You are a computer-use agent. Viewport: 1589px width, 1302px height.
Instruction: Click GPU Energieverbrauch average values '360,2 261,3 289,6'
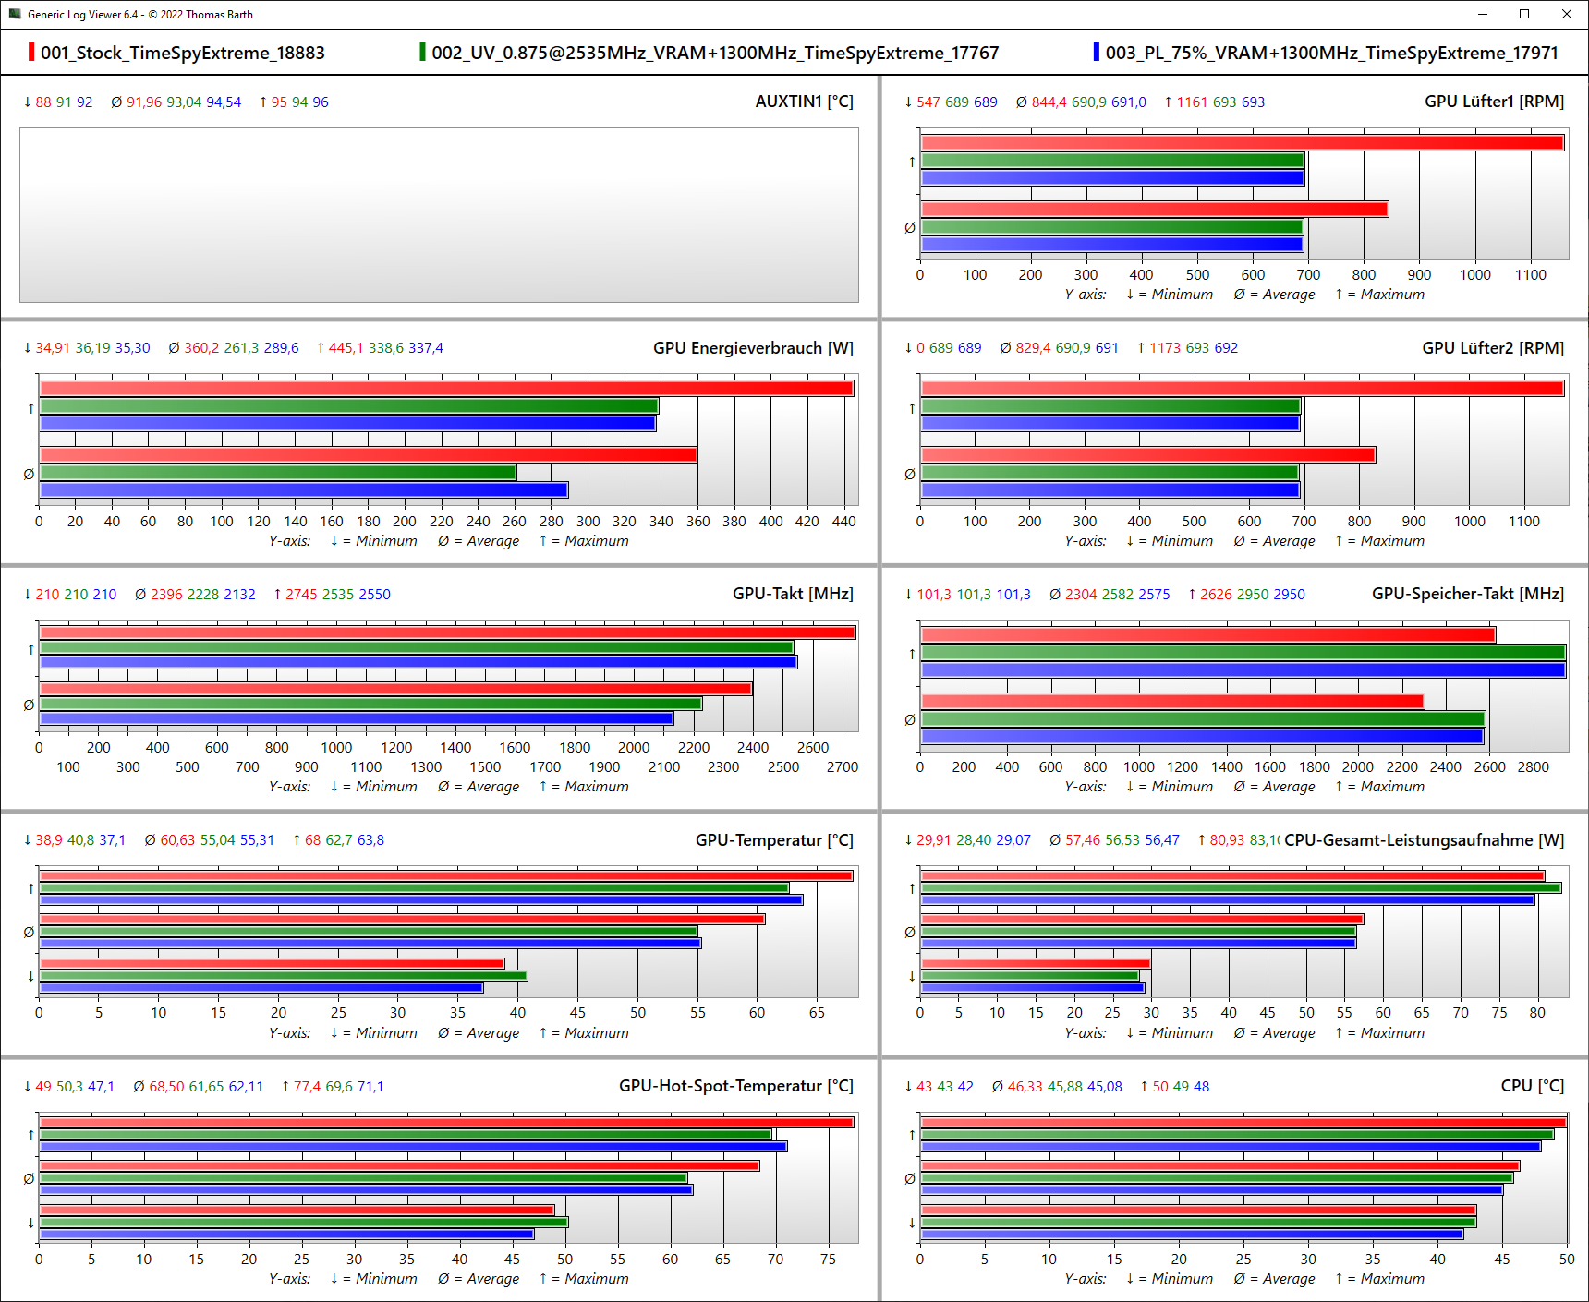tap(241, 348)
